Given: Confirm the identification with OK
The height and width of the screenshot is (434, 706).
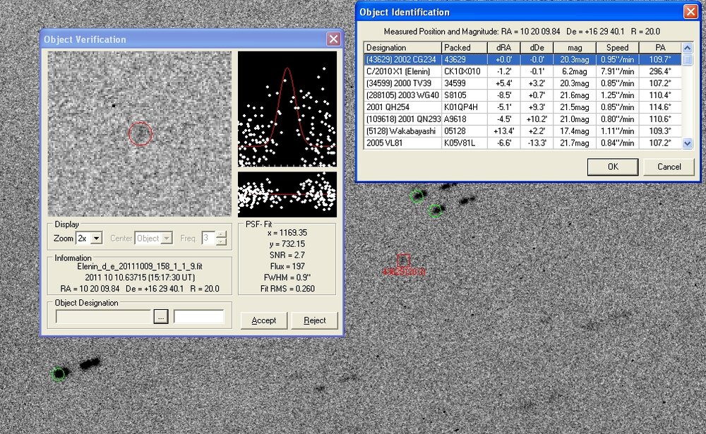Looking at the screenshot, I should click(x=612, y=167).
